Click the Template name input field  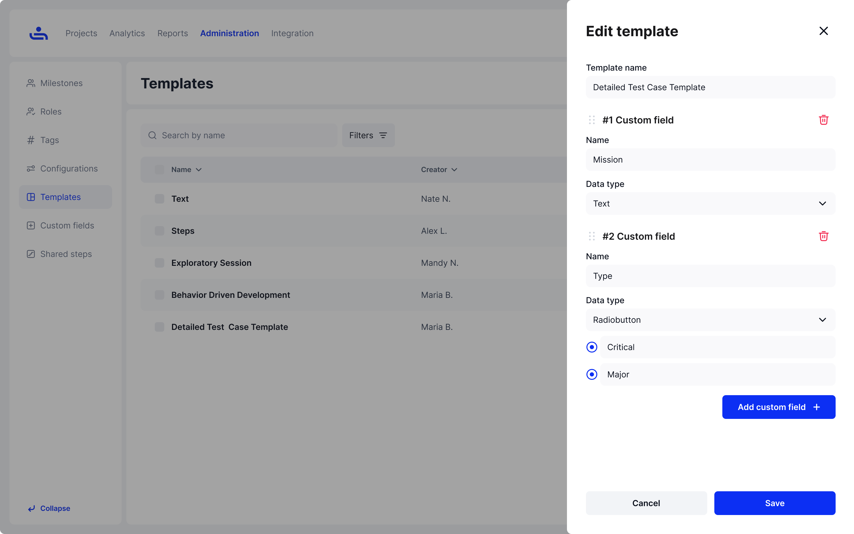[710, 87]
